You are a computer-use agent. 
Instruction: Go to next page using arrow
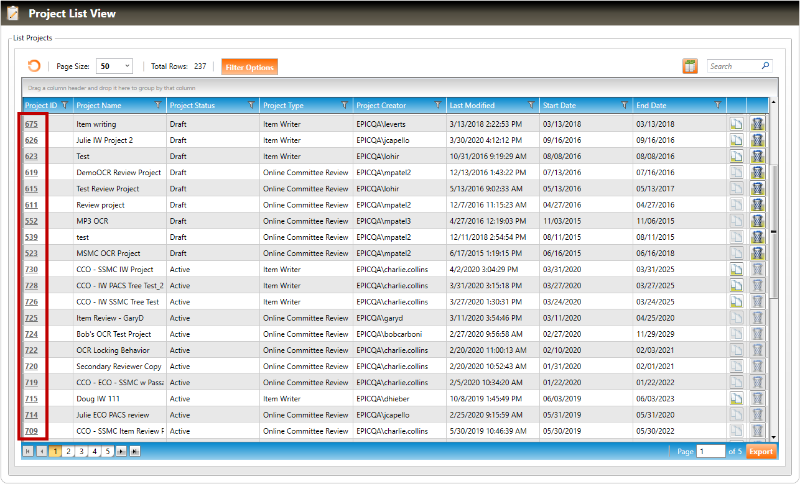coord(121,452)
